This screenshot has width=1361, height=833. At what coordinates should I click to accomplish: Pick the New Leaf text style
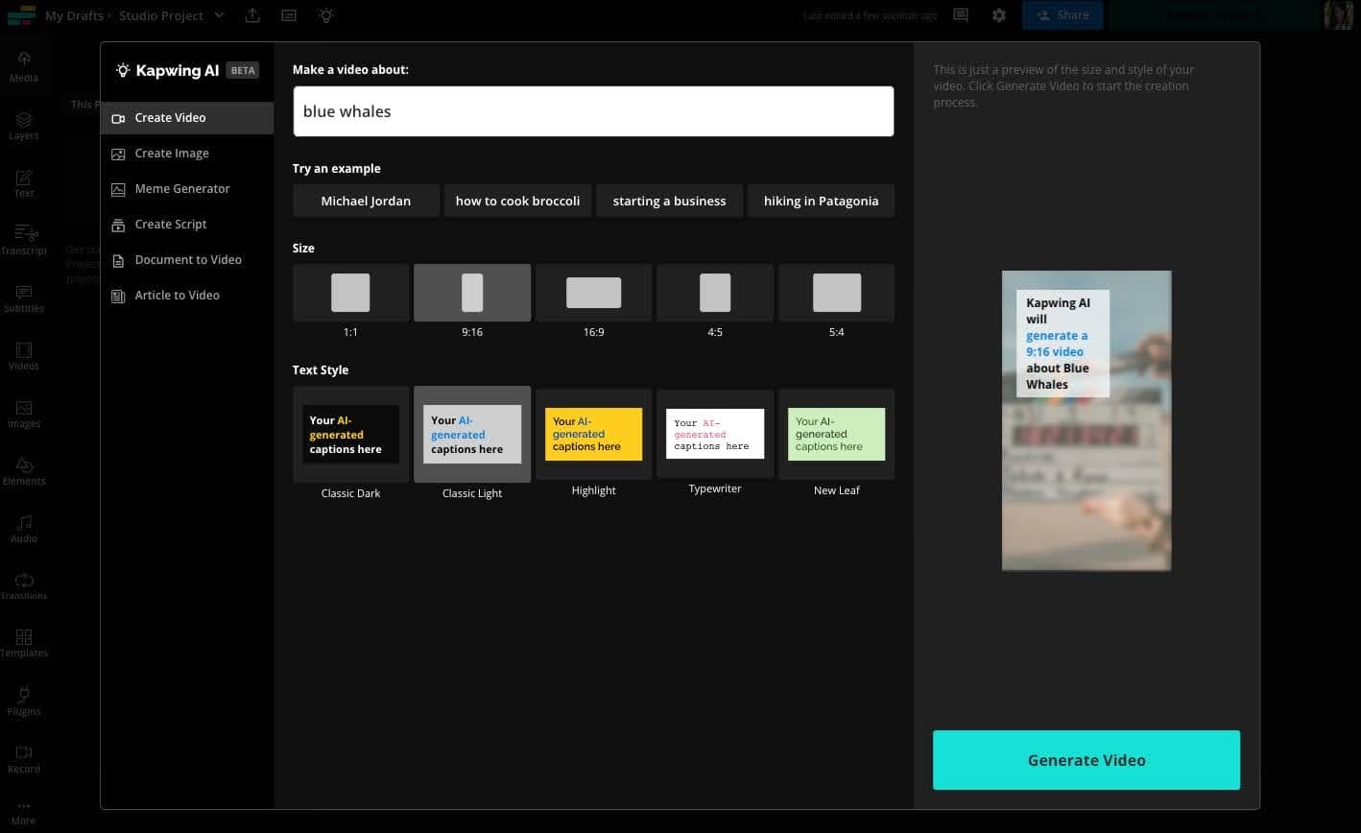tap(836, 434)
